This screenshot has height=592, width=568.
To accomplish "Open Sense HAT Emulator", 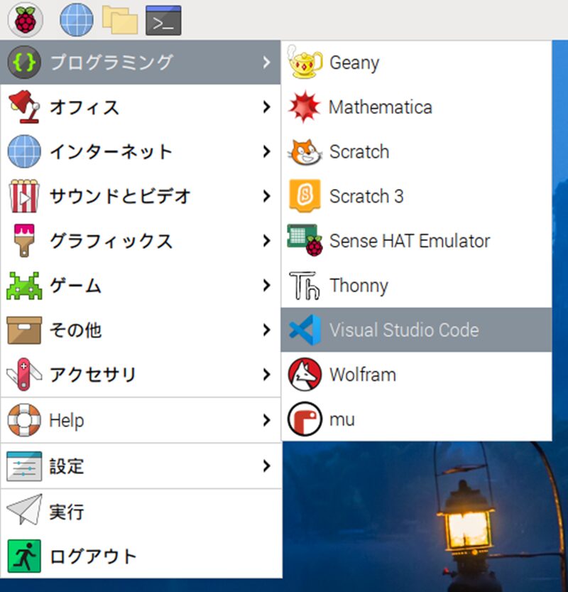I will click(x=416, y=240).
